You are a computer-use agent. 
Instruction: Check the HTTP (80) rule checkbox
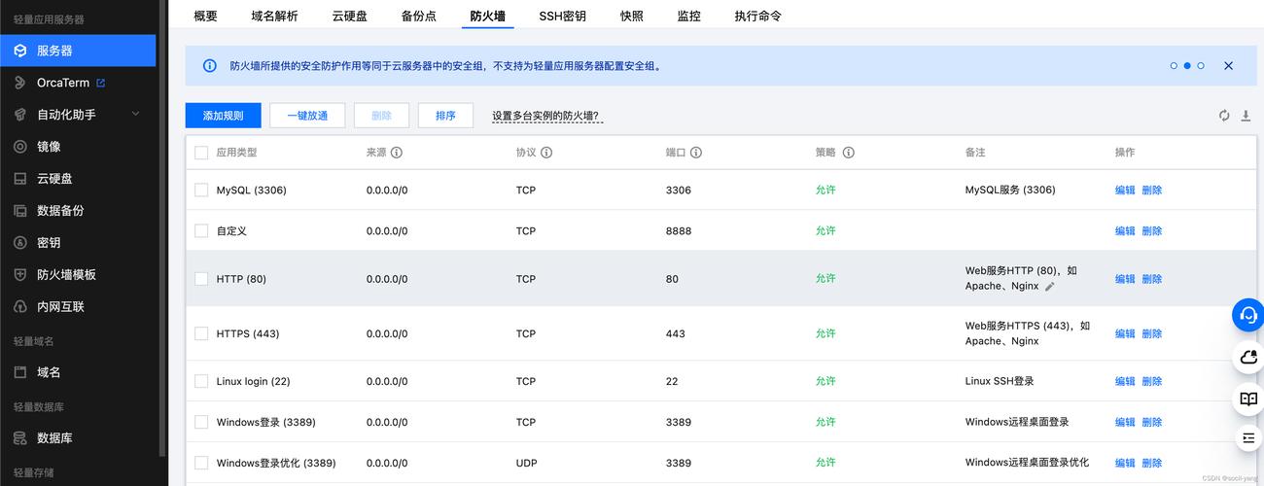[201, 279]
